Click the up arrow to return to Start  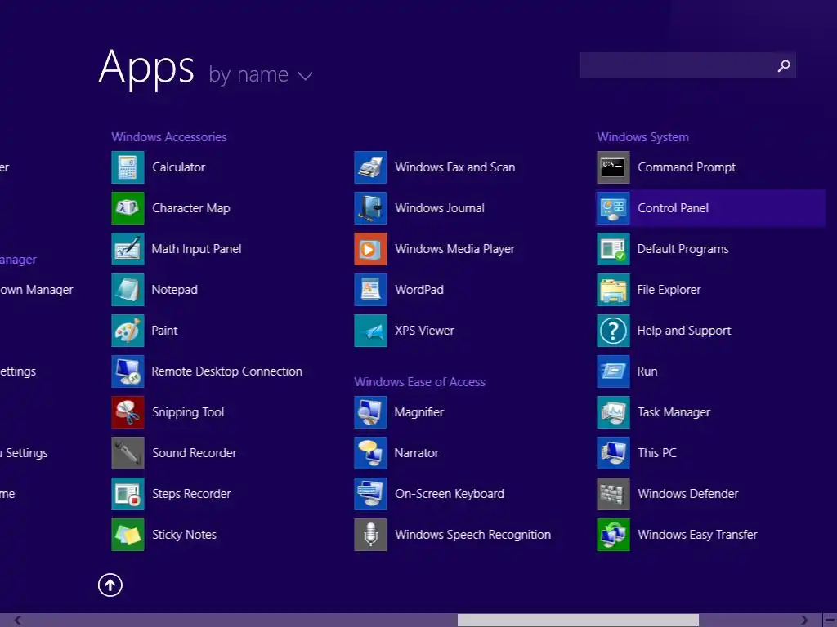[110, 585]
